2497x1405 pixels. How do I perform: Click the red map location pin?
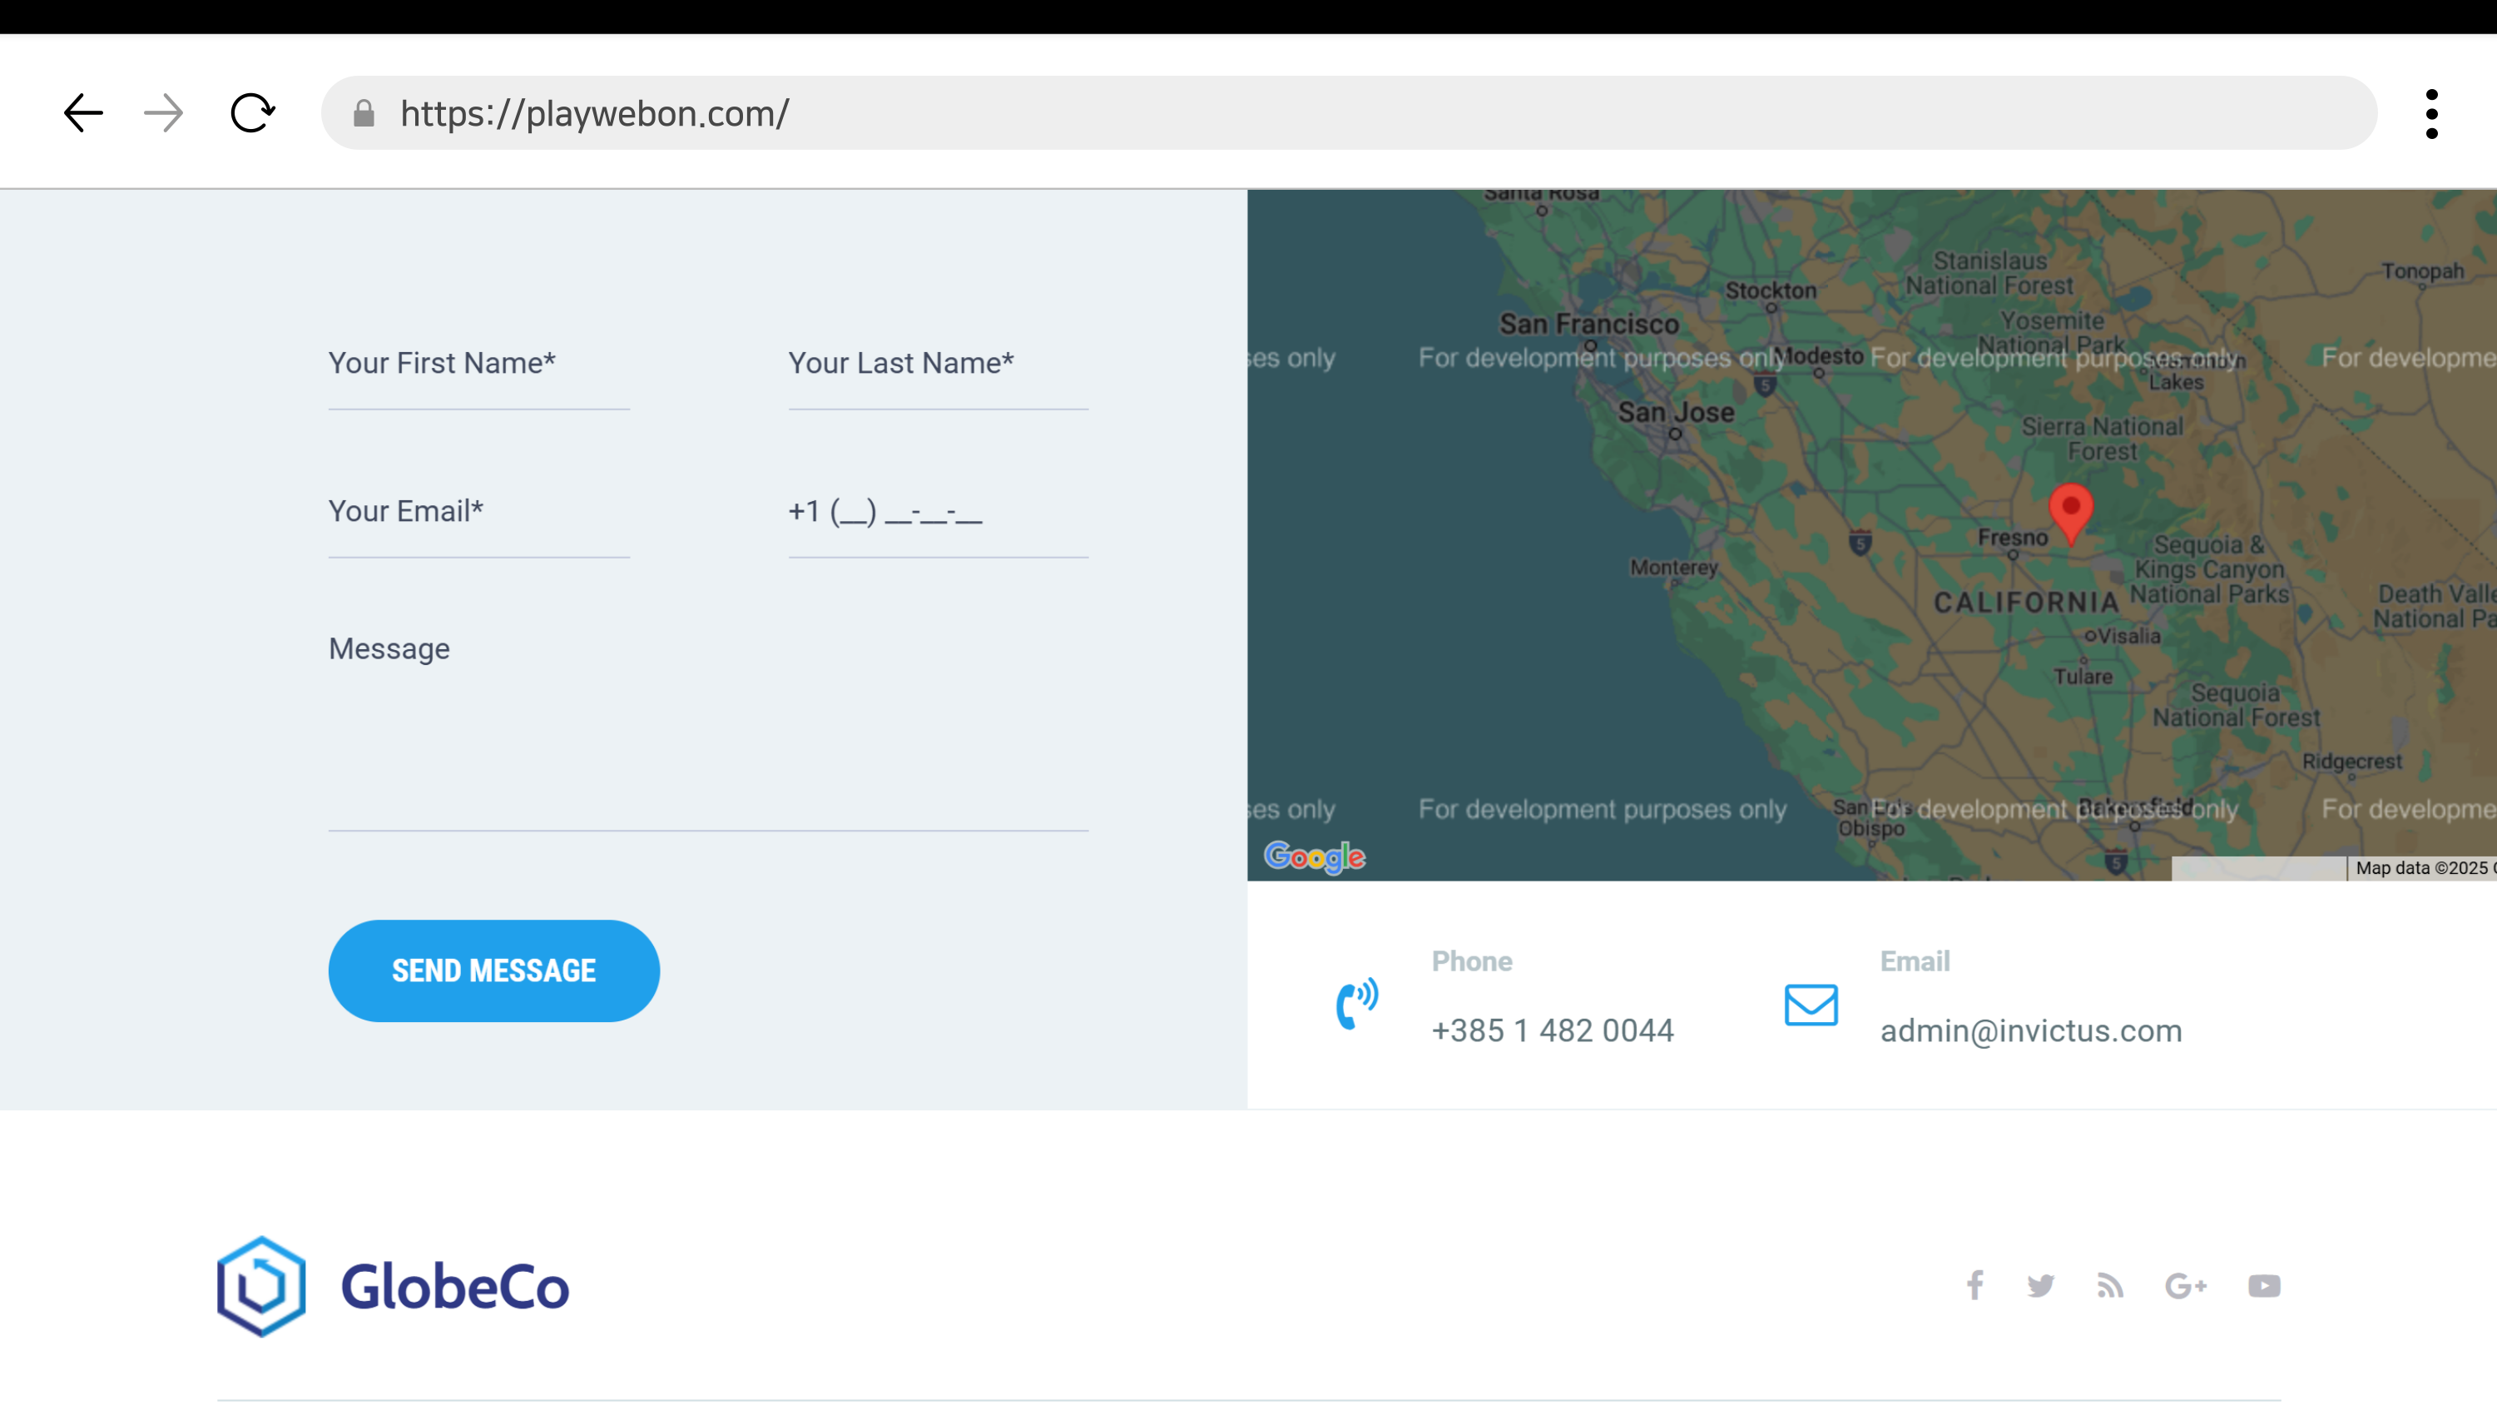[x=2070, y=511]
